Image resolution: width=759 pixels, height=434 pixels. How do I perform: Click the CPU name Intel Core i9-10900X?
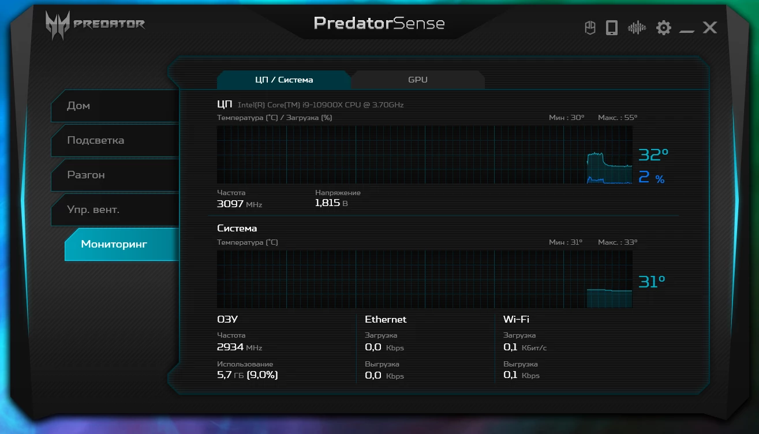321,105
